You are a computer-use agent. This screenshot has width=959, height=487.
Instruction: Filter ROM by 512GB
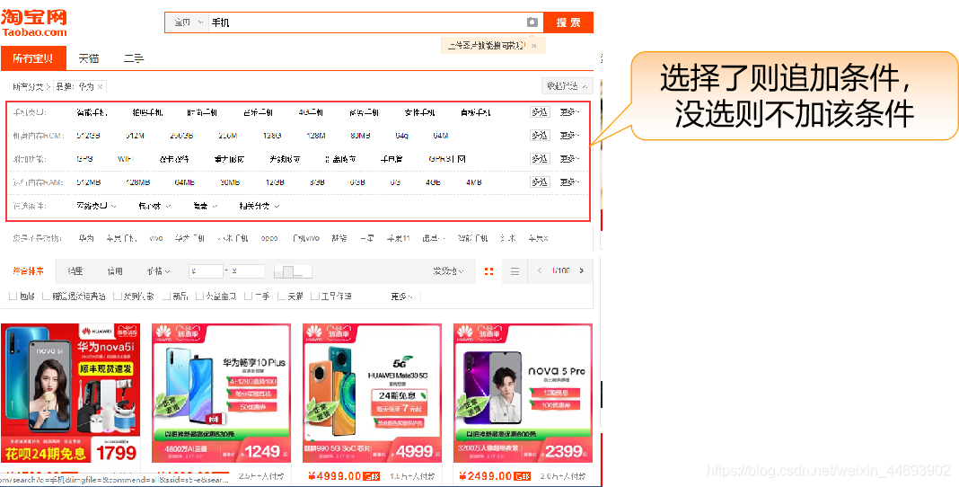click(88, 135)
